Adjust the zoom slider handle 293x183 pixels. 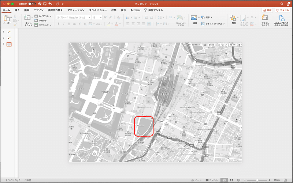click(x=257, y=180)
